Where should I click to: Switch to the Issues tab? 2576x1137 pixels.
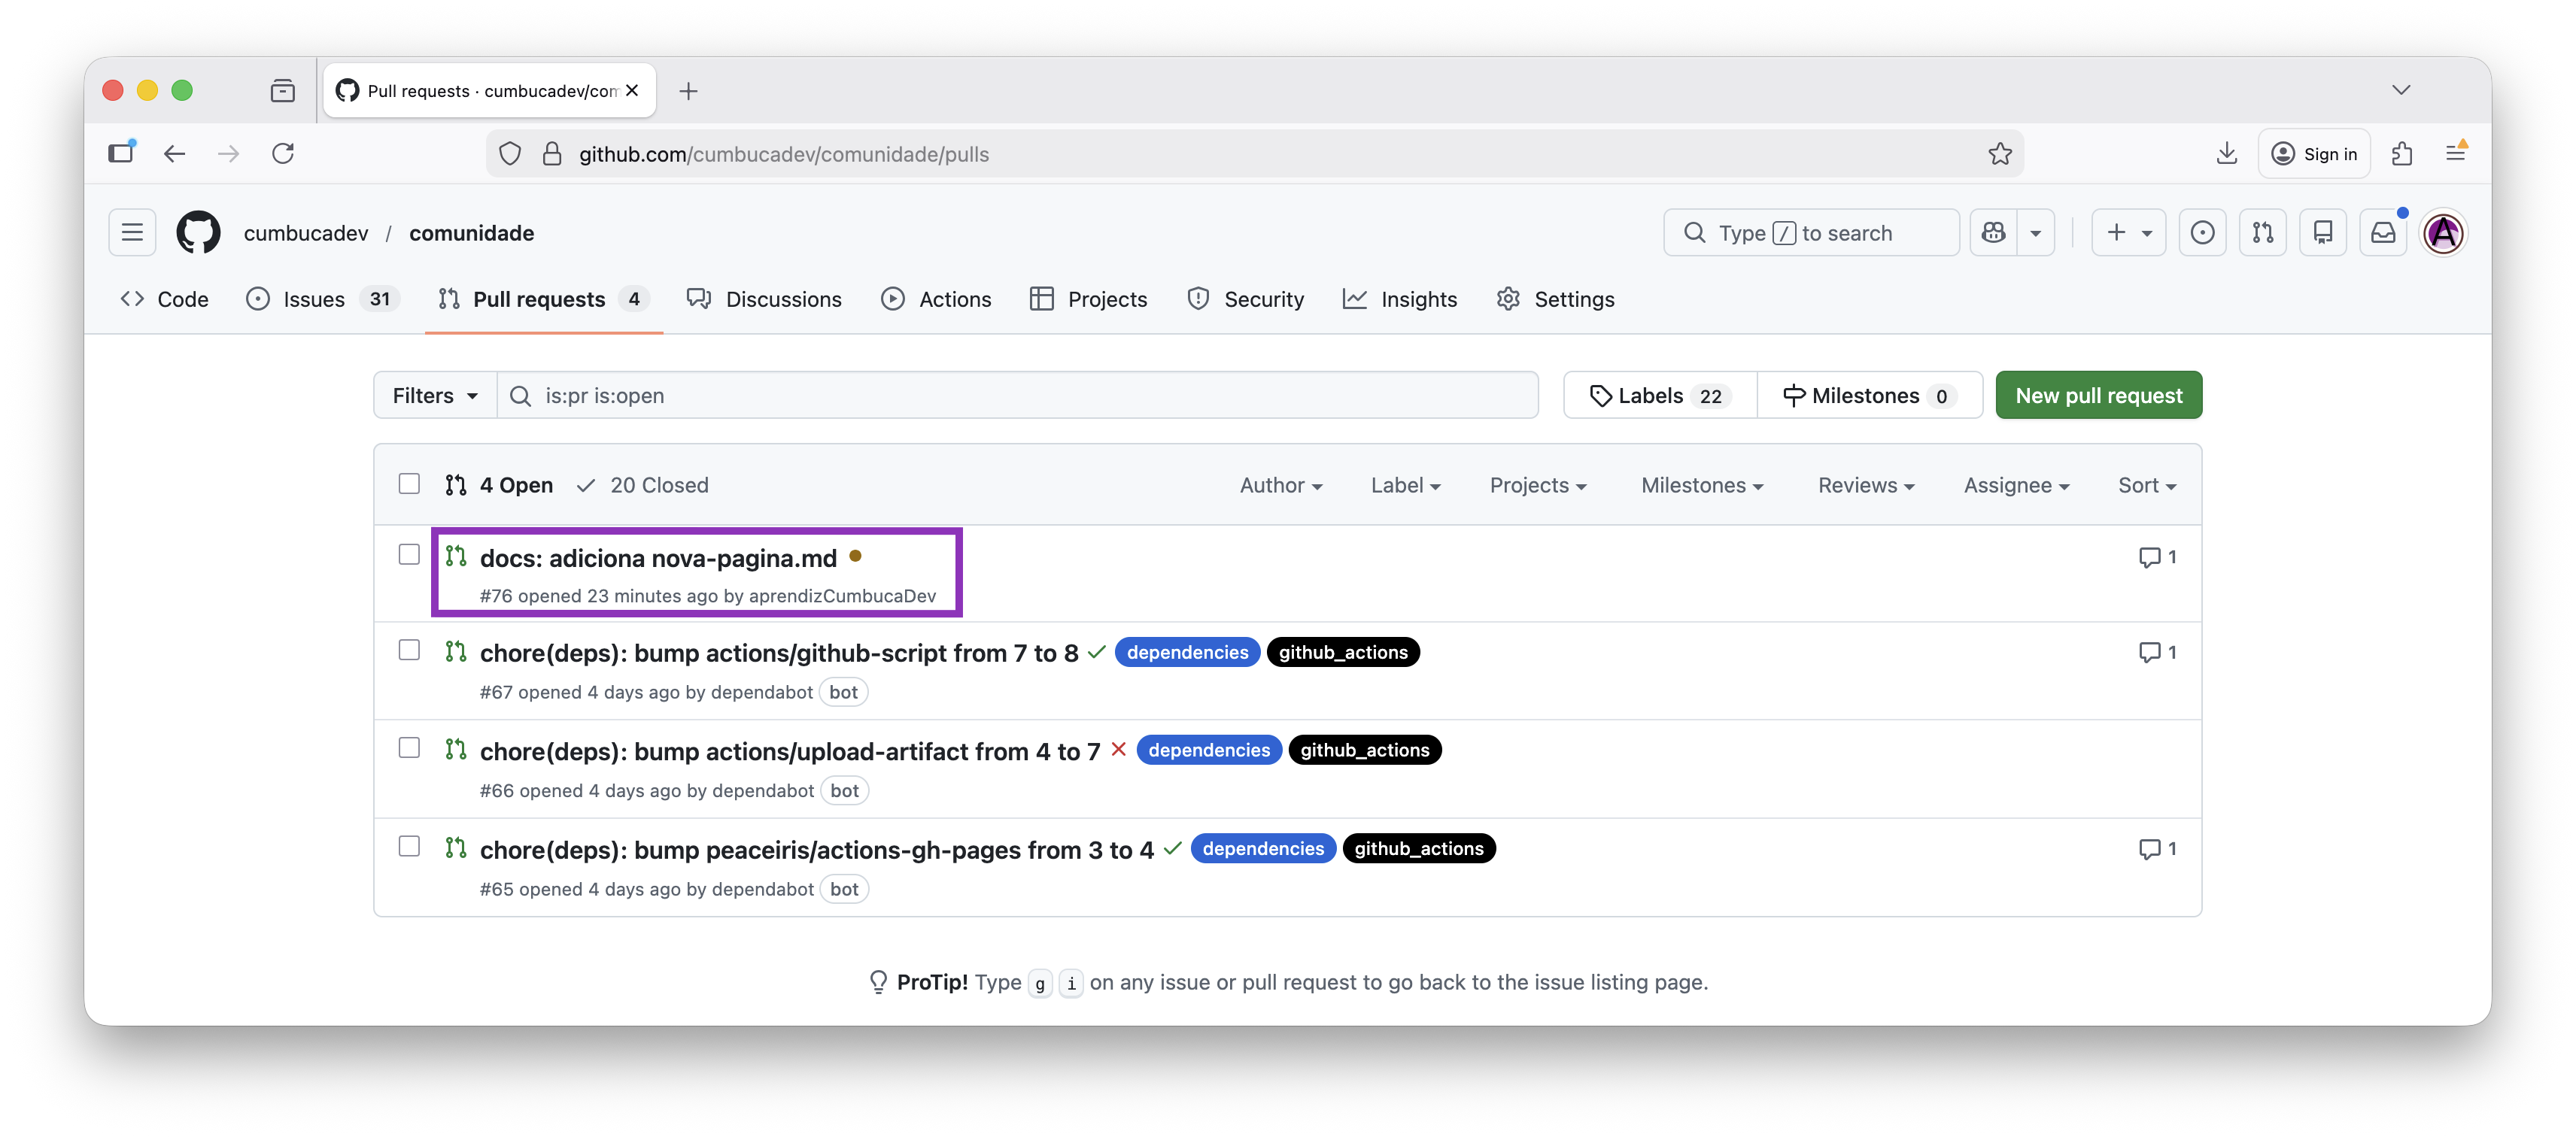322,300
